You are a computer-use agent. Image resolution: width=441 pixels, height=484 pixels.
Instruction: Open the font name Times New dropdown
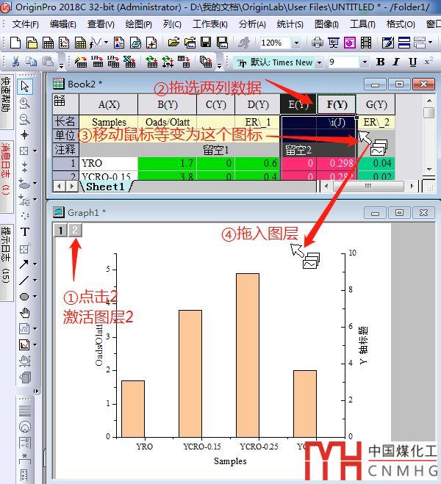pos(319,62)
